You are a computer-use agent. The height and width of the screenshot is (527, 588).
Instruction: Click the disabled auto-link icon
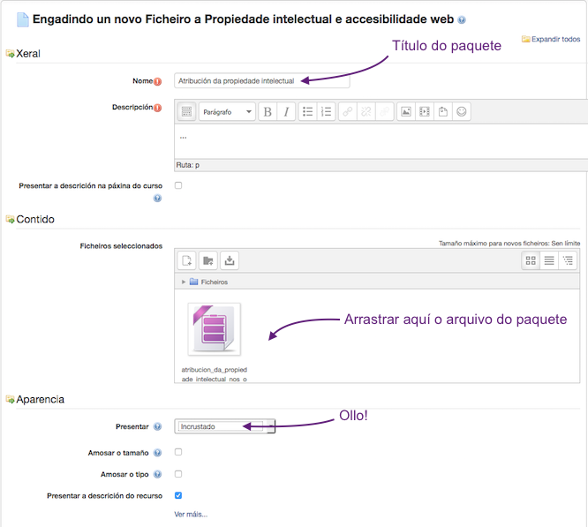(x=384, y=112)
